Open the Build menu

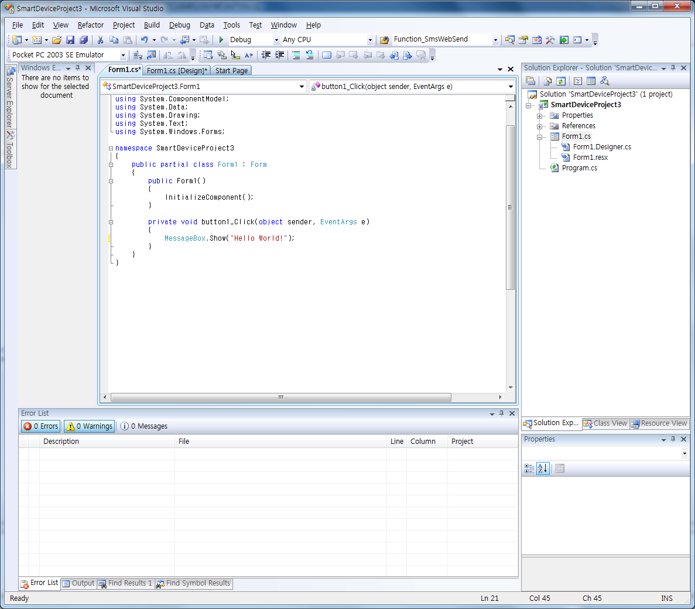point(152,25)
